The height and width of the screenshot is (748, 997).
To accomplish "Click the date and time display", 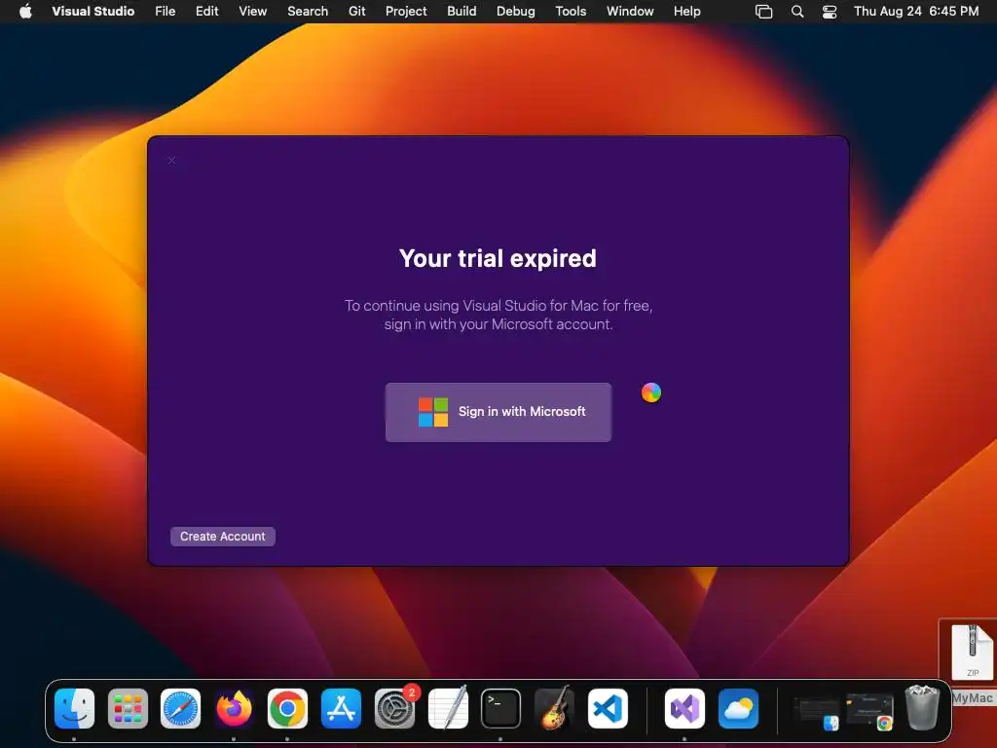I will click(x=915, y=11).
